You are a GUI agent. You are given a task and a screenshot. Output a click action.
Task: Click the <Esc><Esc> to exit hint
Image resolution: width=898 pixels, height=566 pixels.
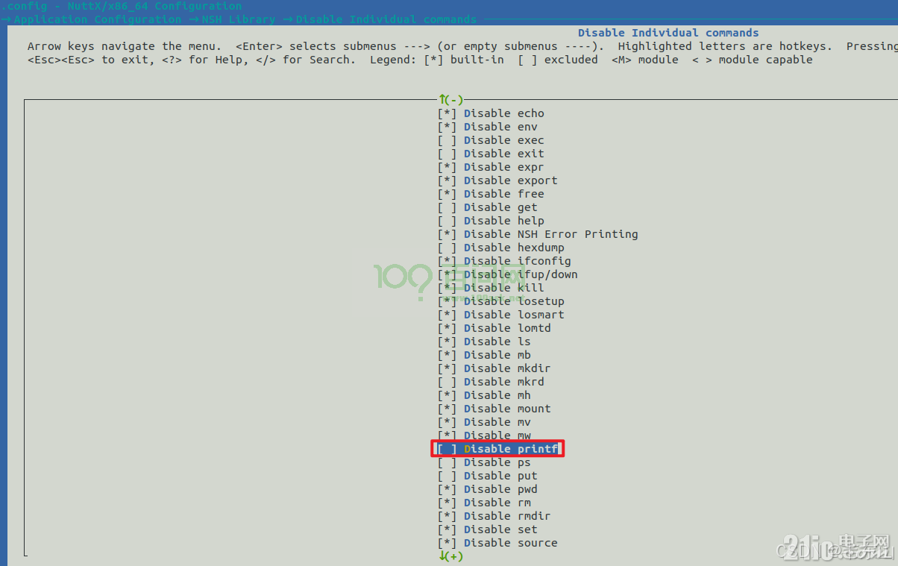pos(84,60)
